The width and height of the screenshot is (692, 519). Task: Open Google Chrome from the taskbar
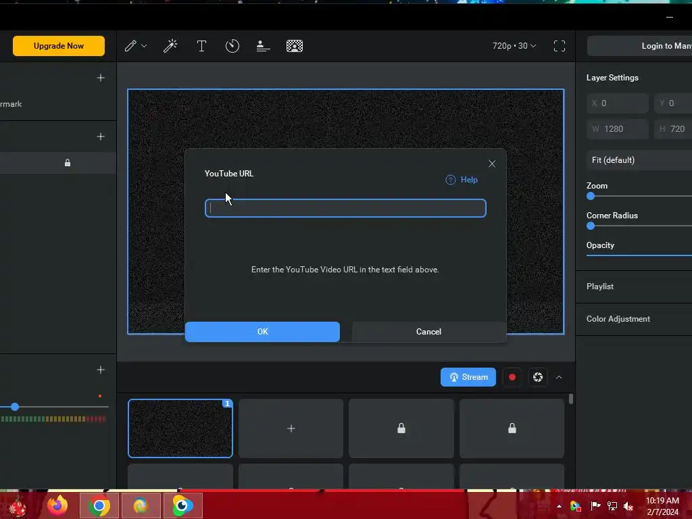pyautogui.click(x=99, y=505)
